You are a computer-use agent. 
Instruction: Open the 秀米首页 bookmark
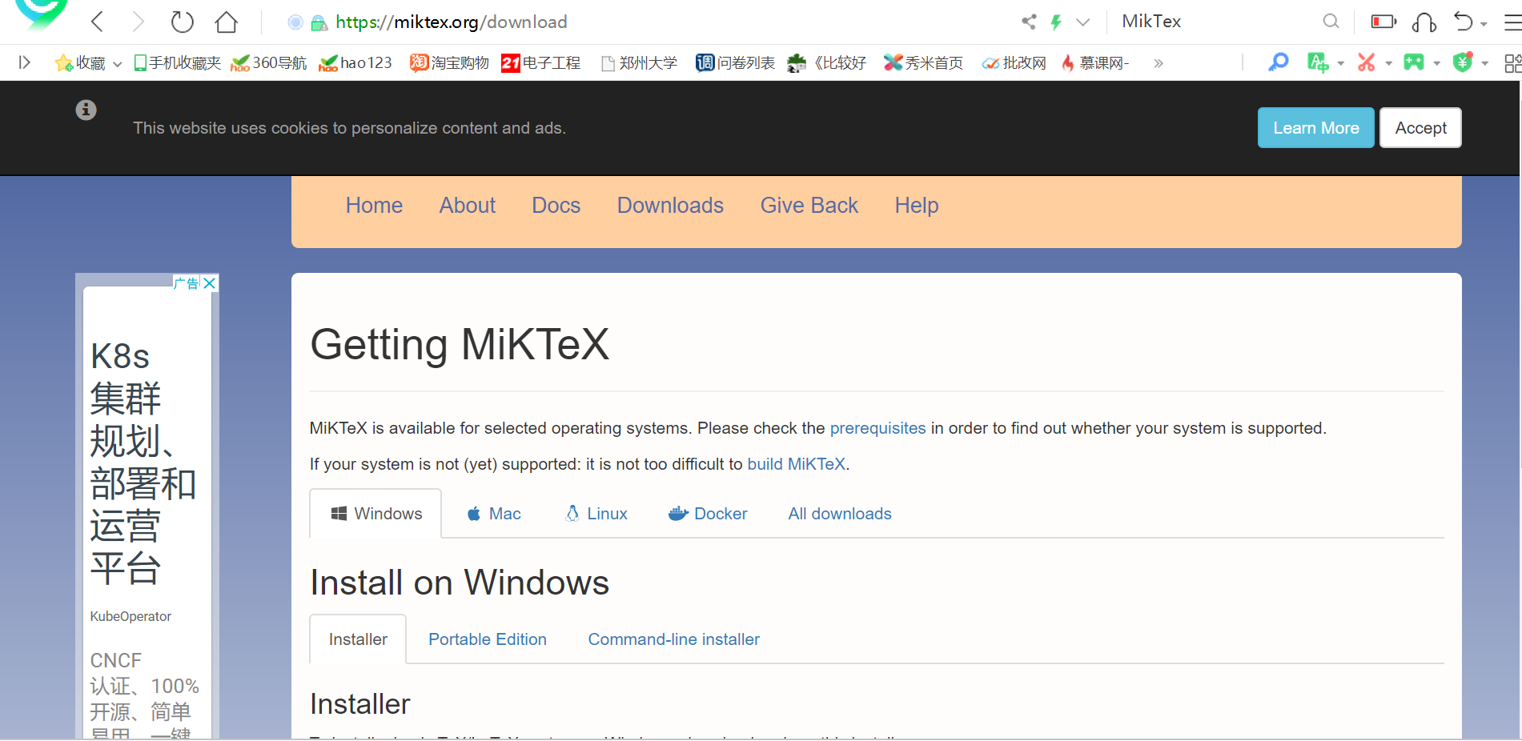pyautogui.click(x=923, y=62)
